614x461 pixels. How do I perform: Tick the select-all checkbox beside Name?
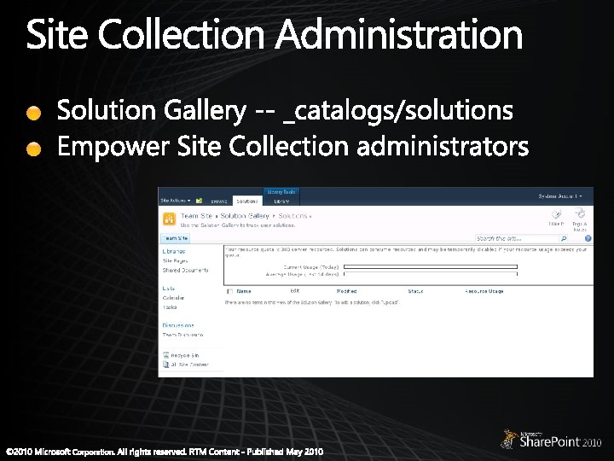230,291
